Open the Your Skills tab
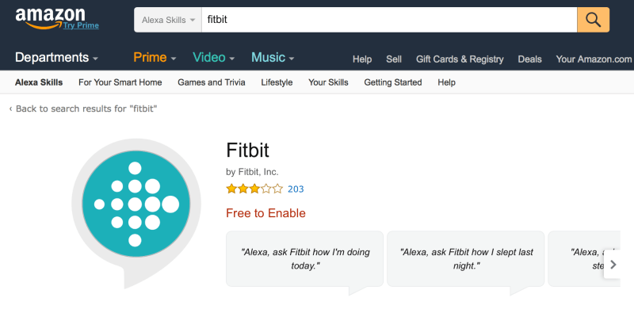The width and height of the screenshot is (634, 309). click(x=328, y=82)
